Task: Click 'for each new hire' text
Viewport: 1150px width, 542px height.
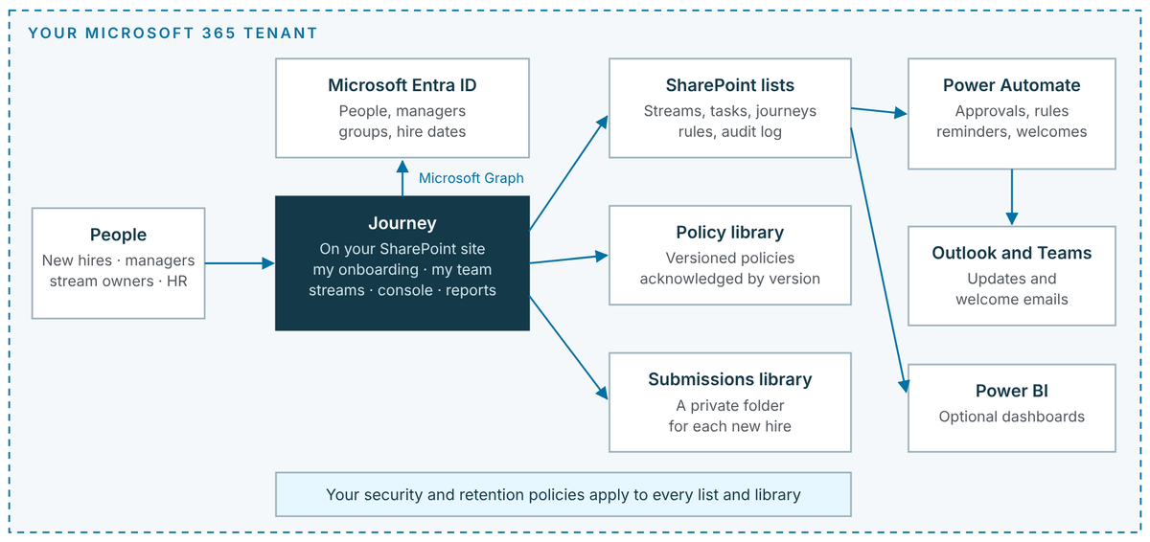Action: [x=730, y=426]
